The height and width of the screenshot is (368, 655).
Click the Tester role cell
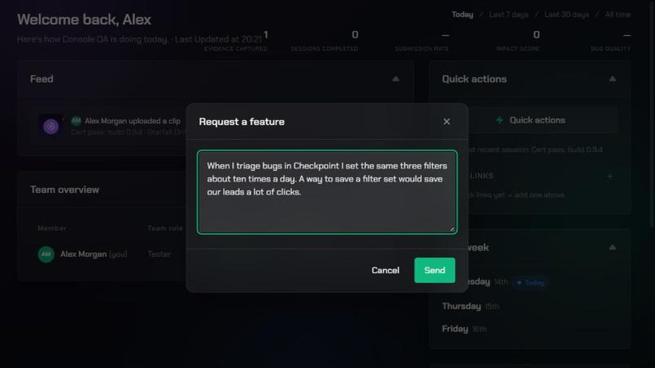[x=159, y=255]
